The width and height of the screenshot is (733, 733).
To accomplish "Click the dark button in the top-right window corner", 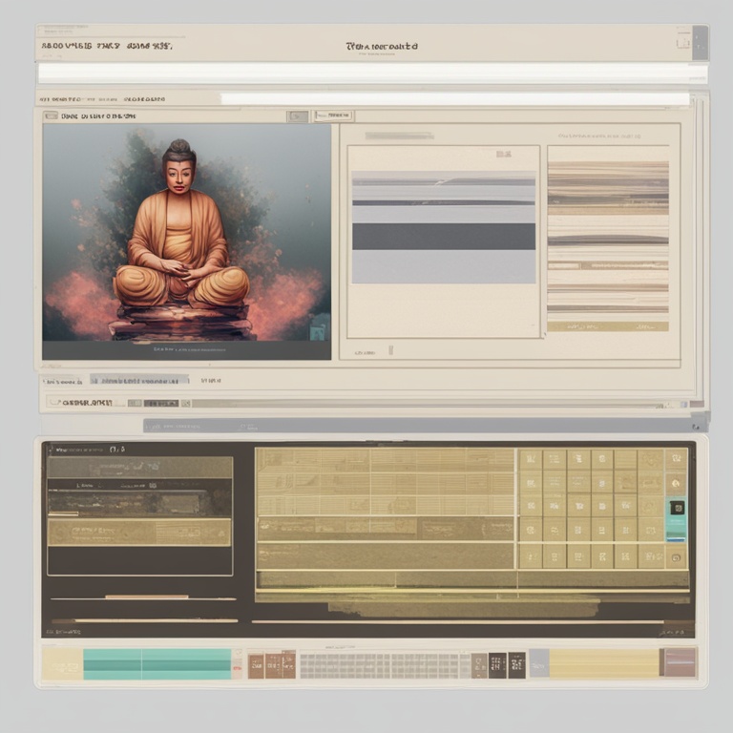I will pos(700,42).
